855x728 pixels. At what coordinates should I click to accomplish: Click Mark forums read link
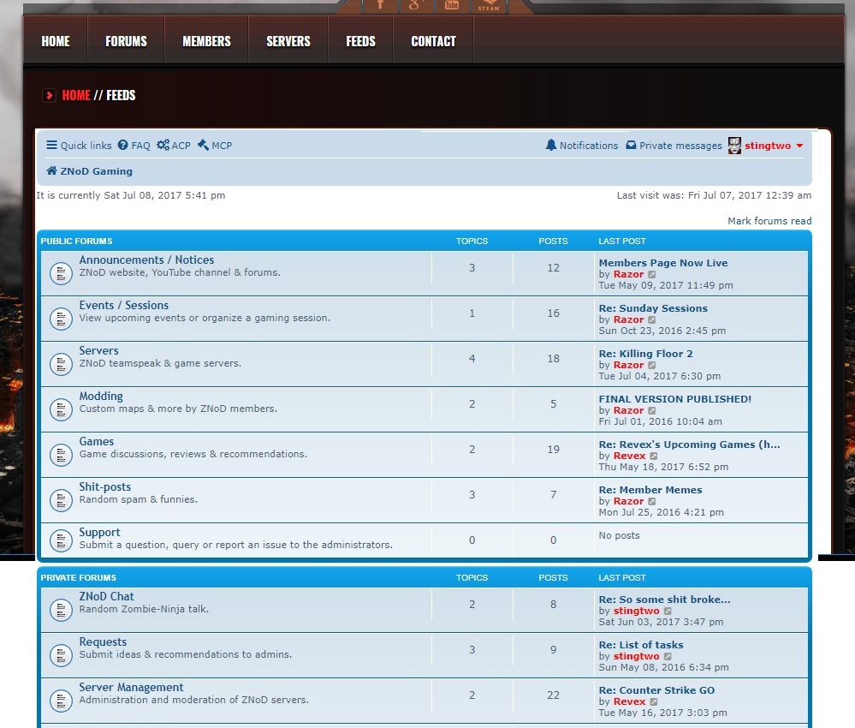[x=769, y=221]
